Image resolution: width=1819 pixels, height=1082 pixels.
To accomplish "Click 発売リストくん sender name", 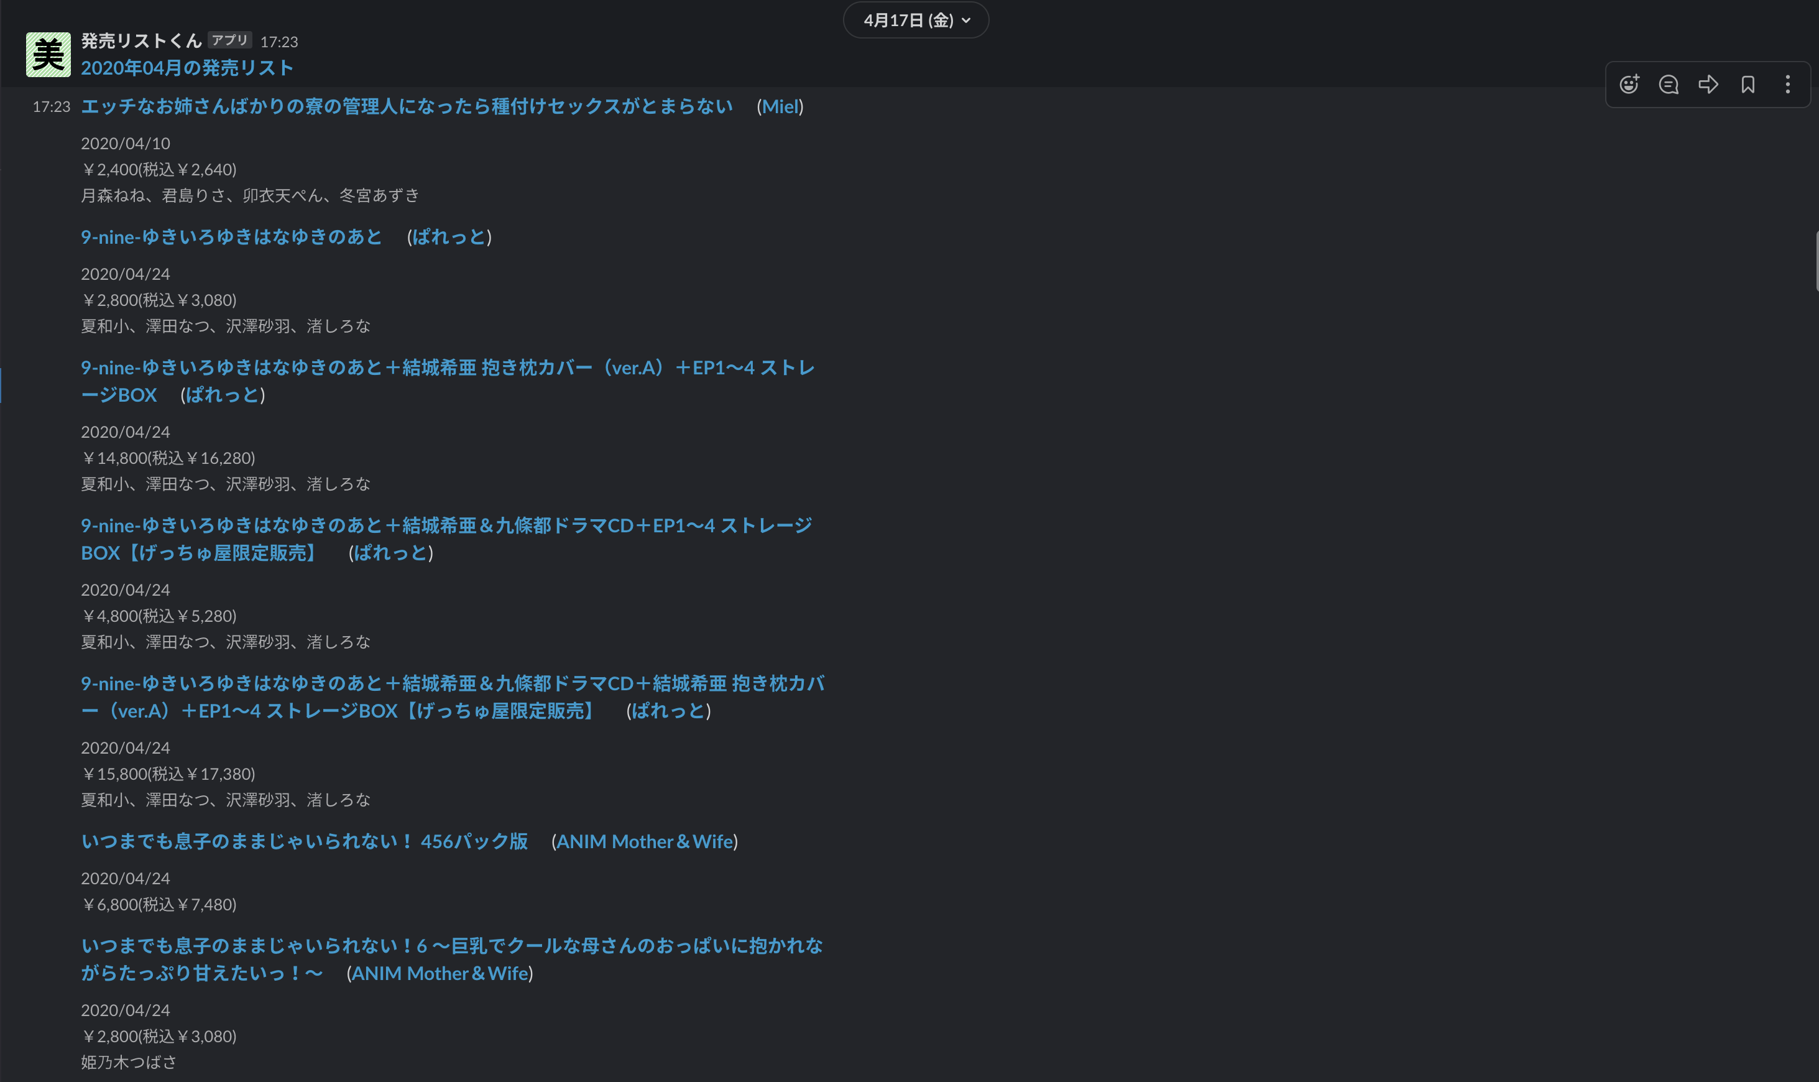I will 140,41.
